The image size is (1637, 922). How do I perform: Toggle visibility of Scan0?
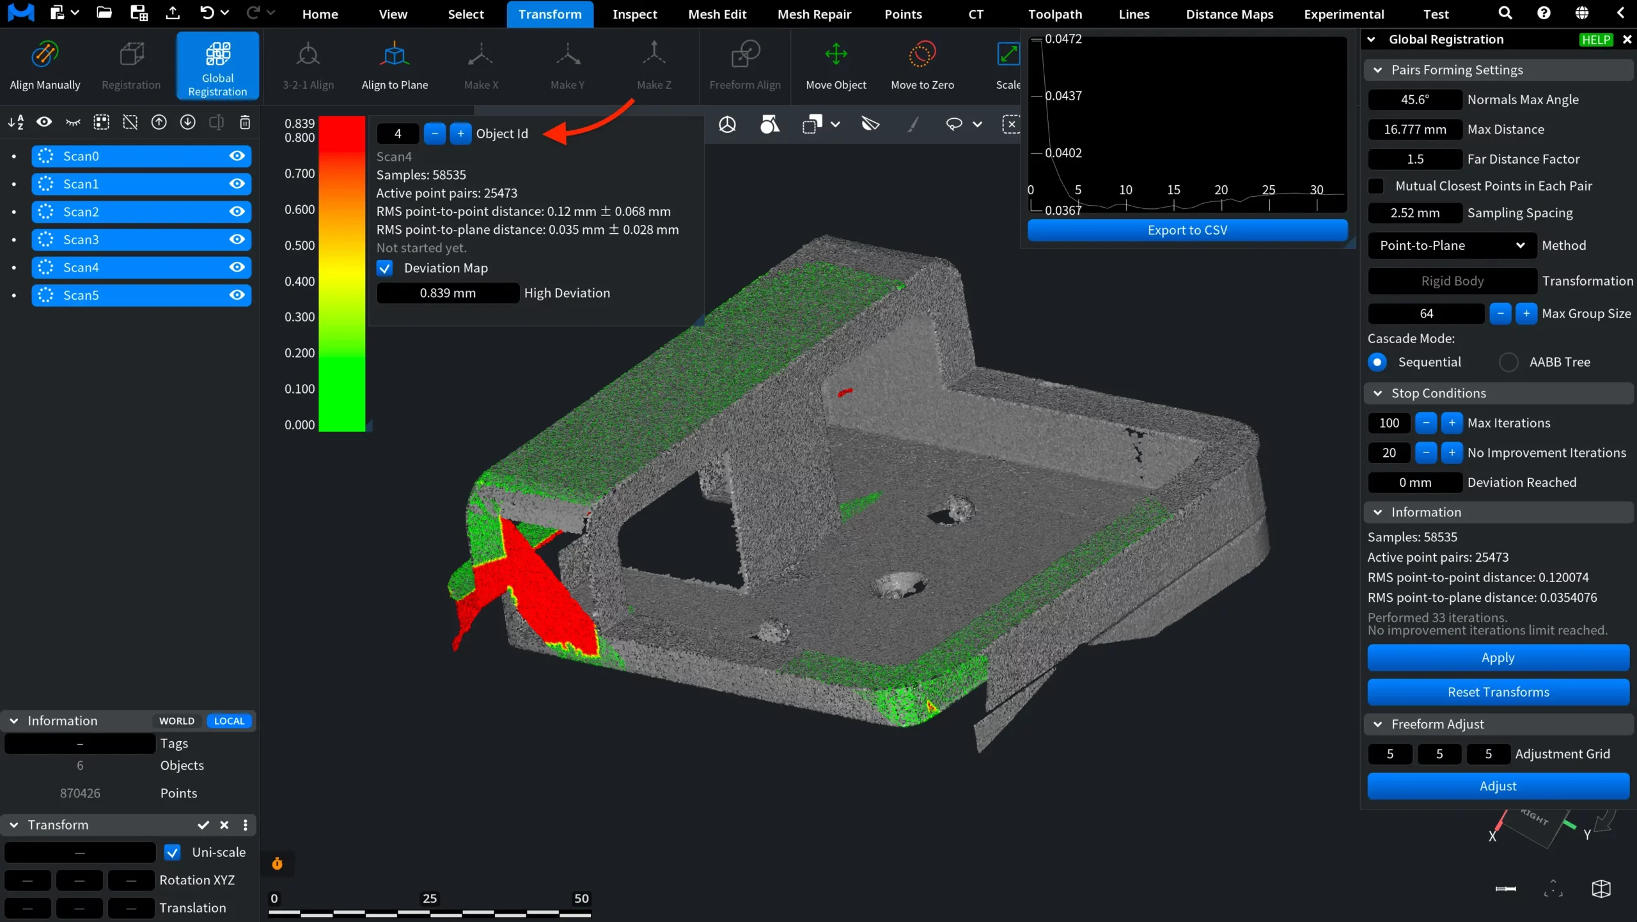pos(237,156)
